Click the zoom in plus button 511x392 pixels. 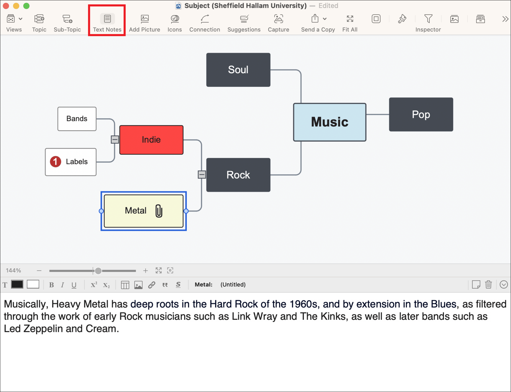(x=145, y=270)
